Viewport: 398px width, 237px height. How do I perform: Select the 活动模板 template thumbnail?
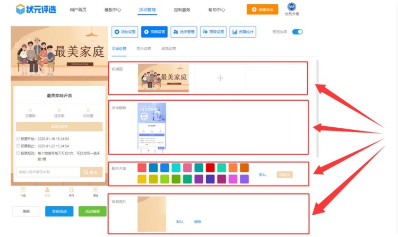[x=152, y=126]
